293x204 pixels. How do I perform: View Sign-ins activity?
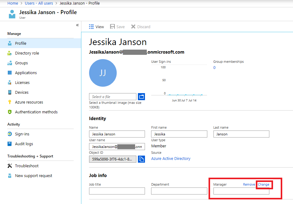tap(22, 134)
